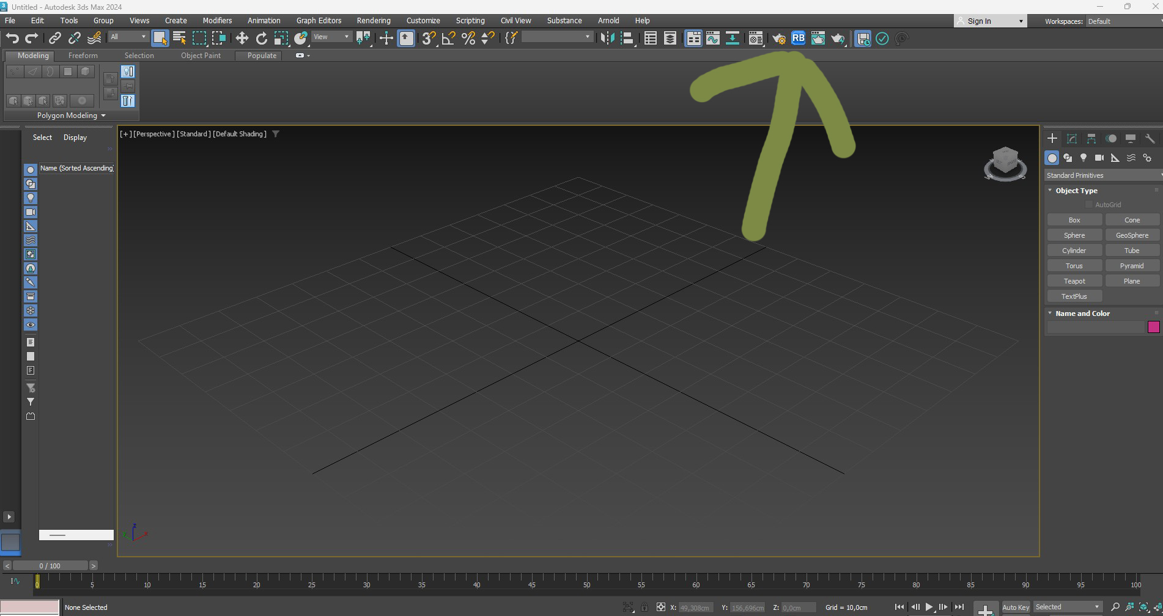This screenshot has height=616, width=1163.
Task: Open the Rendered Frame Window
Action: coord(818,38)
